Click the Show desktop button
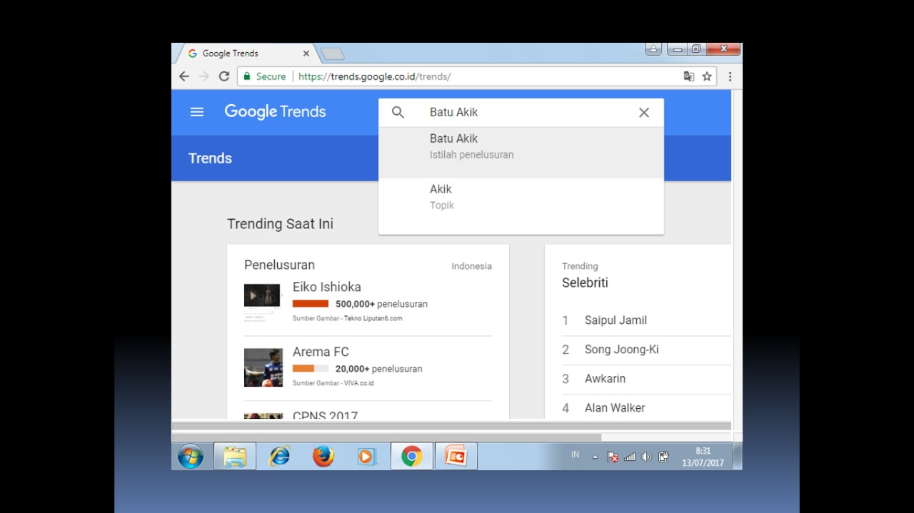The image size is (914, 513). pos(737,456)
